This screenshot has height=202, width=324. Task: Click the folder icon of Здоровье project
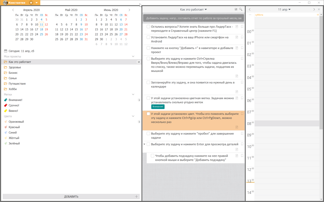point(6,68)
